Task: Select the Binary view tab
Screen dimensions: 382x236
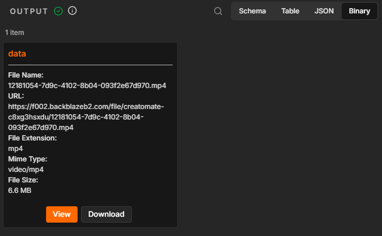Action: [359, 11]
